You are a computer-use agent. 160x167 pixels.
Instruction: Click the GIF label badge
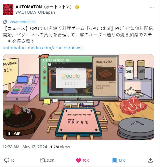(17, 133)
